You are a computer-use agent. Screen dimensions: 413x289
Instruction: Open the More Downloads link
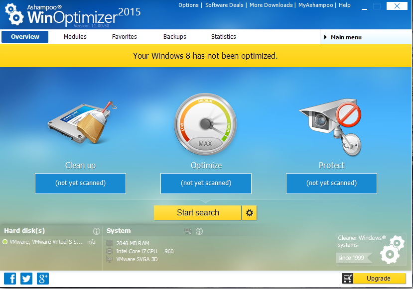(x=271, y=5)
